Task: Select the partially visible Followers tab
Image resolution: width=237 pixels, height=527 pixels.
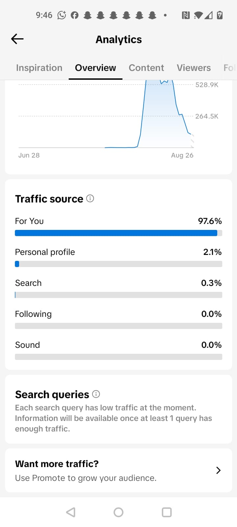Action: [230, 68]
